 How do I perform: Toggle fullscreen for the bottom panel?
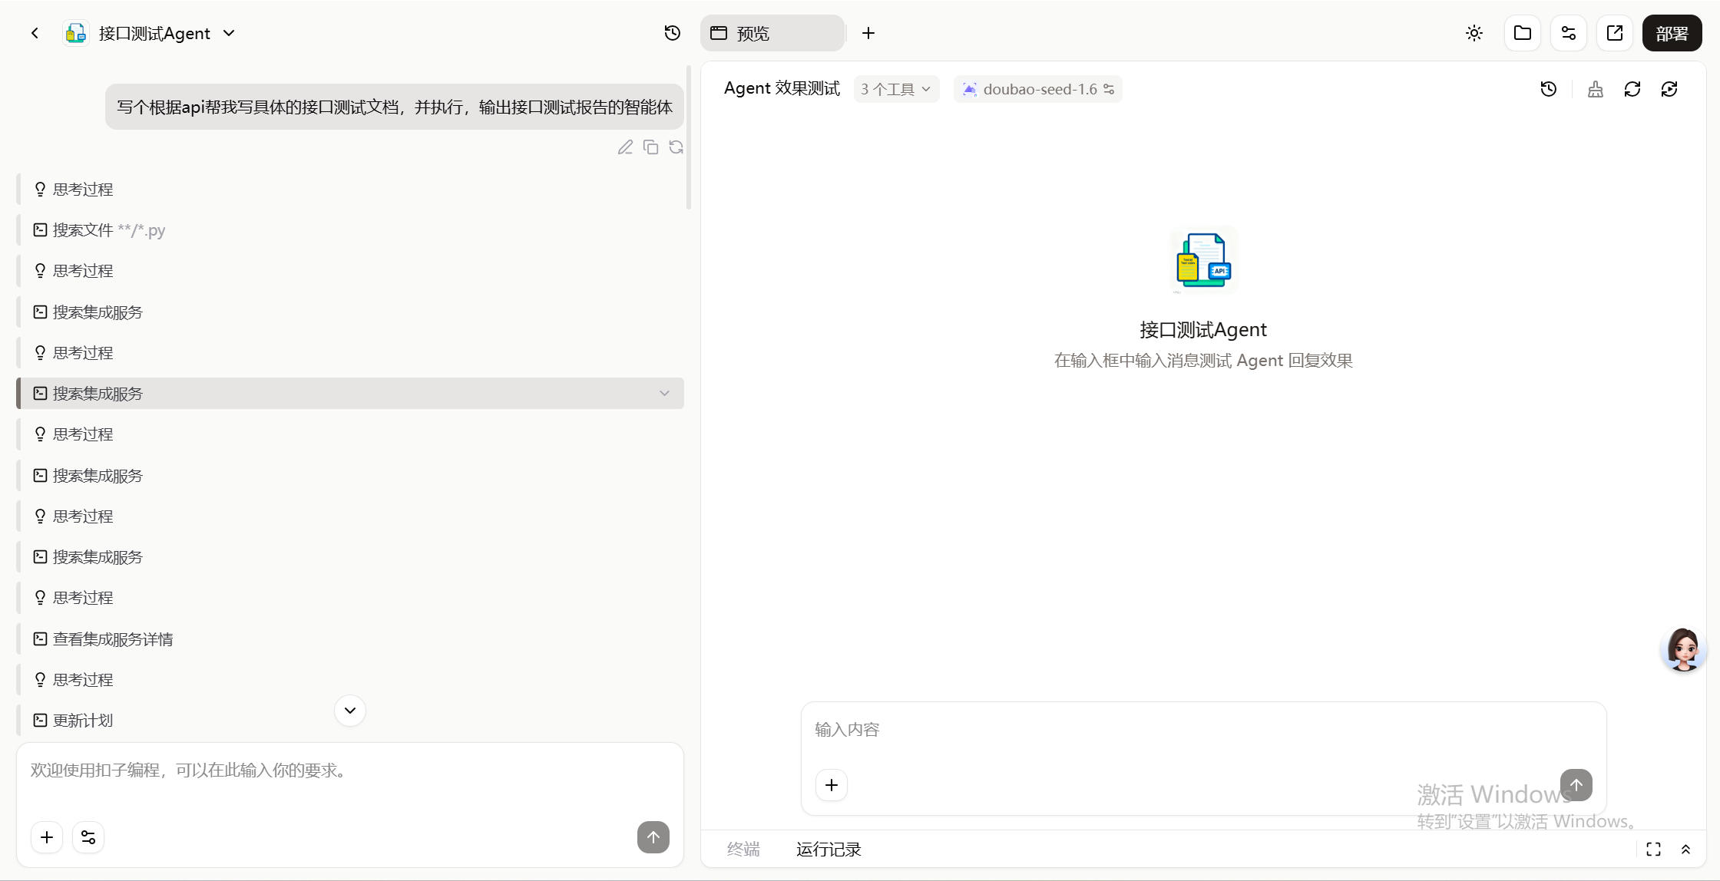coord(1653,849)
